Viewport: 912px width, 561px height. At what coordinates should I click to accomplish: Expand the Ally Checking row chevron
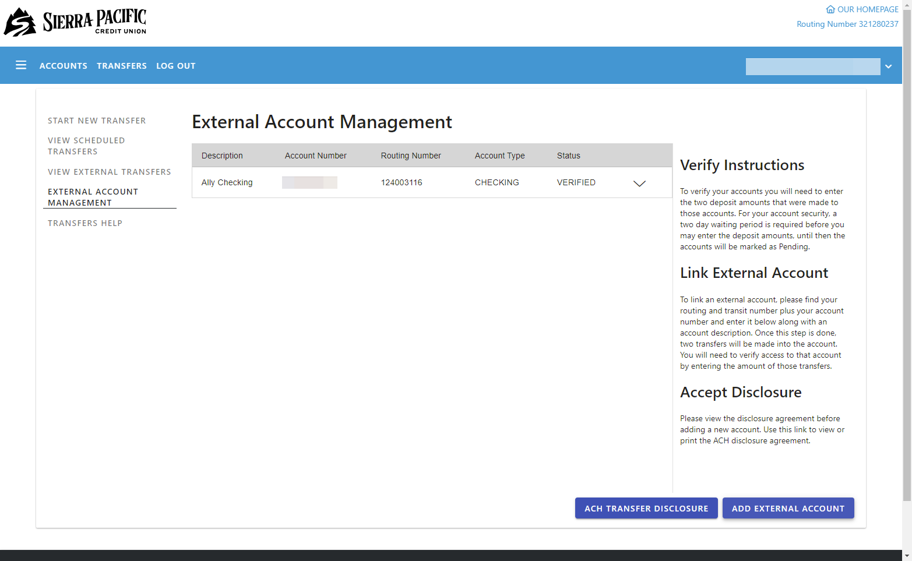point(639,183)
